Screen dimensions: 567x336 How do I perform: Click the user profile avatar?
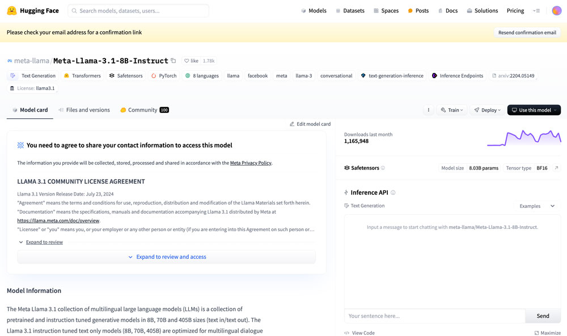pyautogui.click(x=556, y=11)
